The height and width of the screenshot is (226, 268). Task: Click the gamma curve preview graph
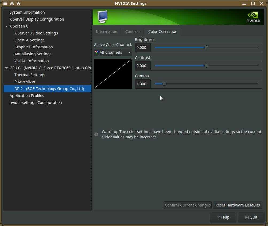click(113, 74)
